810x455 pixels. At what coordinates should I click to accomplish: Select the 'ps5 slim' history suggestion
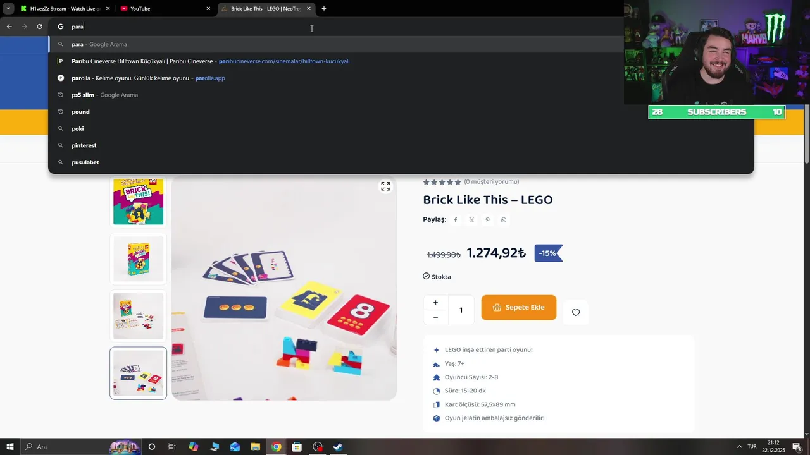(x=401, y=95)
